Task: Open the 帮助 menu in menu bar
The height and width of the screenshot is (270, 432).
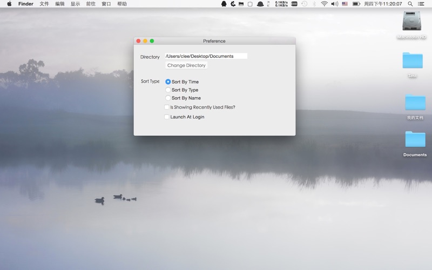Action: (122, 4)
